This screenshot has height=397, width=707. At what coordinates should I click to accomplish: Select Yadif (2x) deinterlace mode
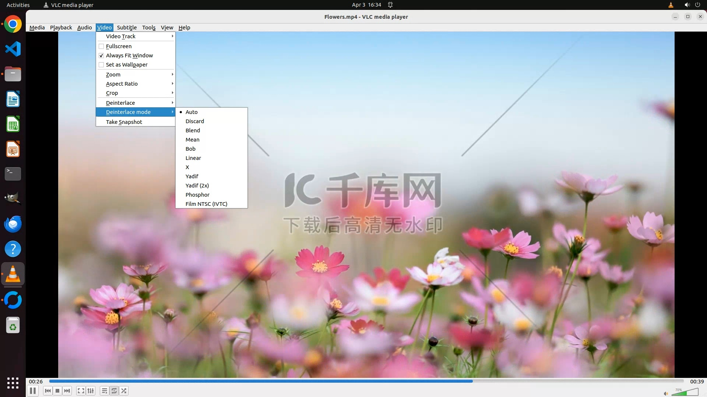click(x=197, y=186)
